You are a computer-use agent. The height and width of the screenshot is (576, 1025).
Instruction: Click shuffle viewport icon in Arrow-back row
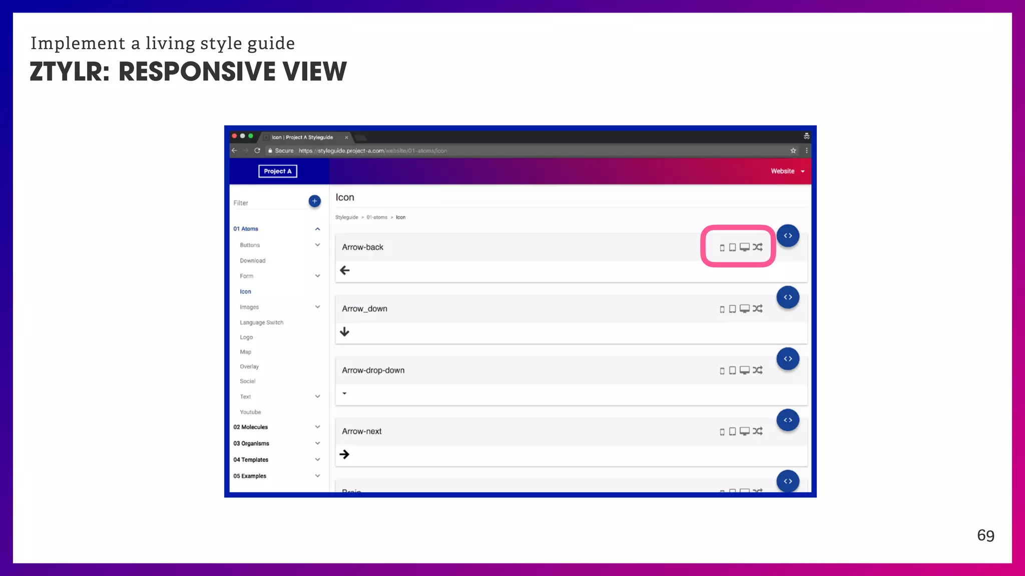click(758, 247)
